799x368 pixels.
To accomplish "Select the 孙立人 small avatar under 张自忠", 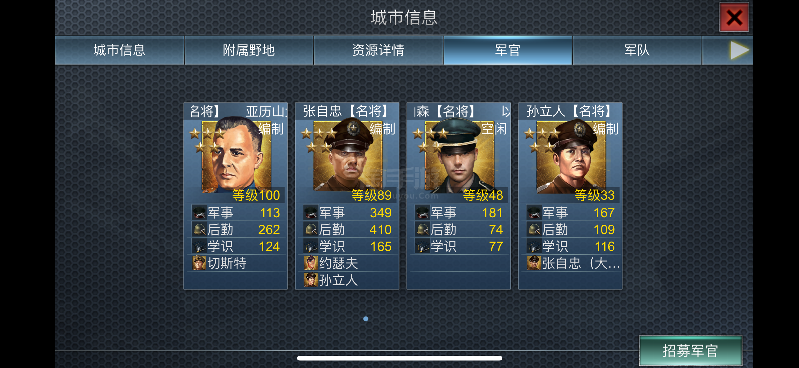I will point(311,280).
